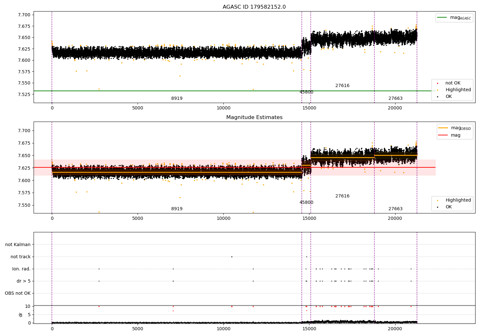Select the mag AGASC legend entry in top plot

click(454, 18)
